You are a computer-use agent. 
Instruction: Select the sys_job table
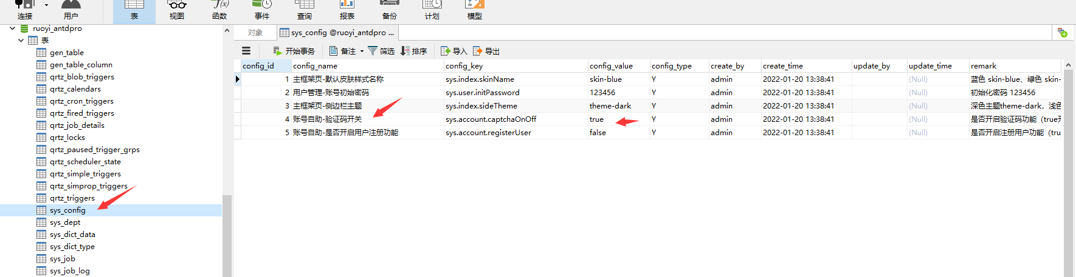(63, 259)
